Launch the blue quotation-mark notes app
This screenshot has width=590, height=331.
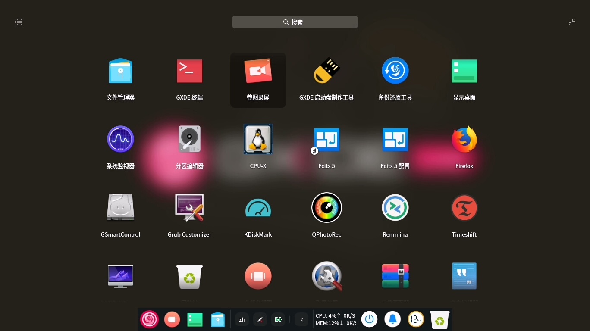[x=464, y=276]
